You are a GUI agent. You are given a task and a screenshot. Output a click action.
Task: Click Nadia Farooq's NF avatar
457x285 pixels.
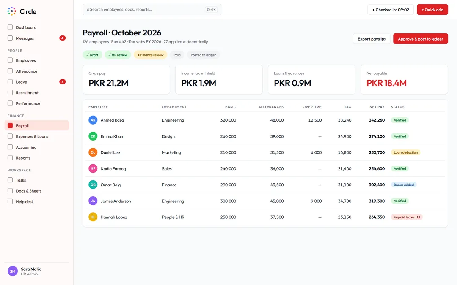tap(93, 168)
